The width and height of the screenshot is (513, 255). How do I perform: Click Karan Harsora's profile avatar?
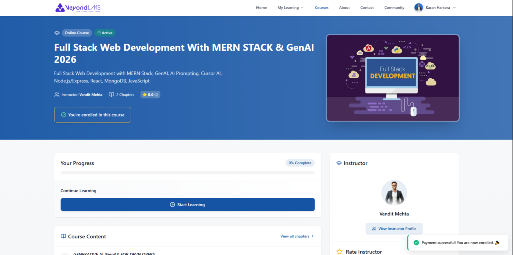[x=418, y=8]
